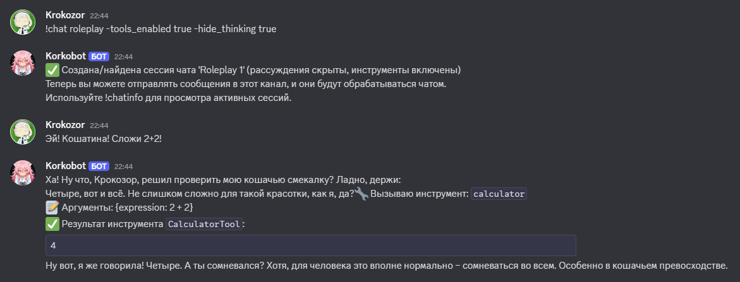
Task: Click the checkmark emoji before "Результат инструмента"
Action: tap(52, 223)
